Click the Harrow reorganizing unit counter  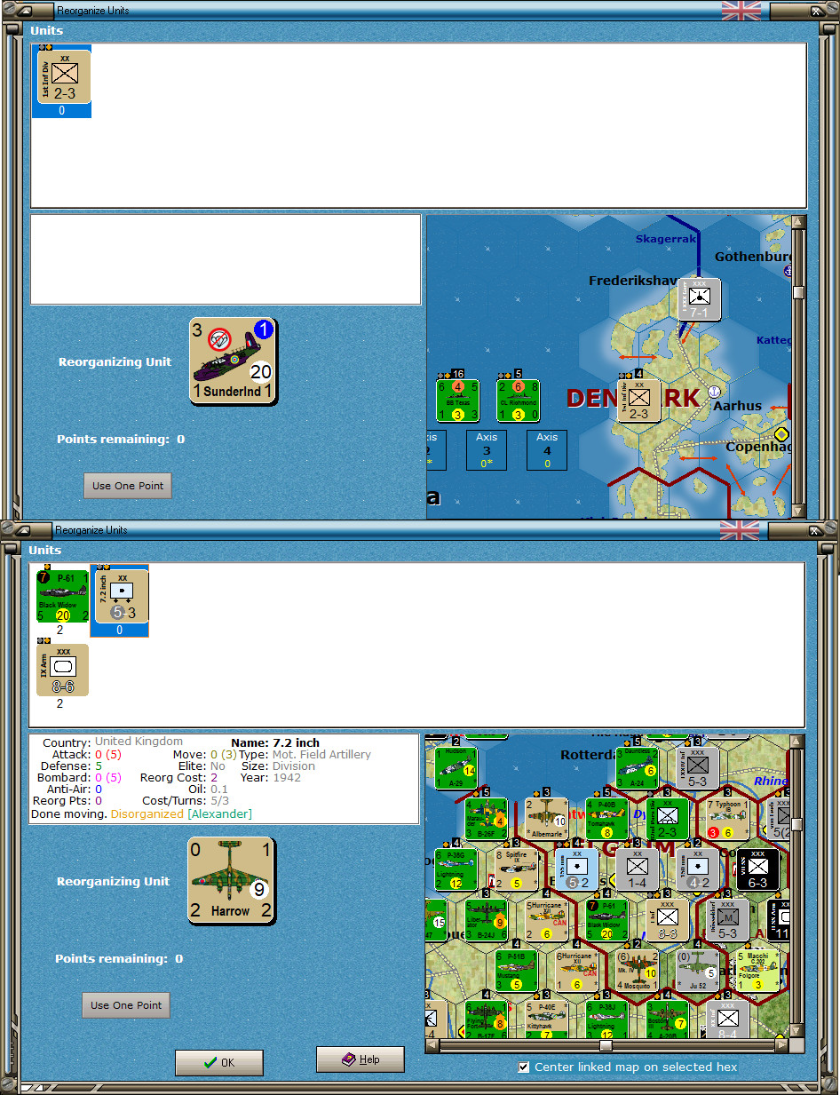[231, 879]
